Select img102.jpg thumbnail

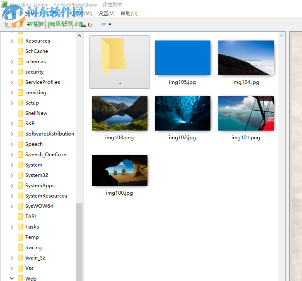pyautogui.click(x=183, y=113)
